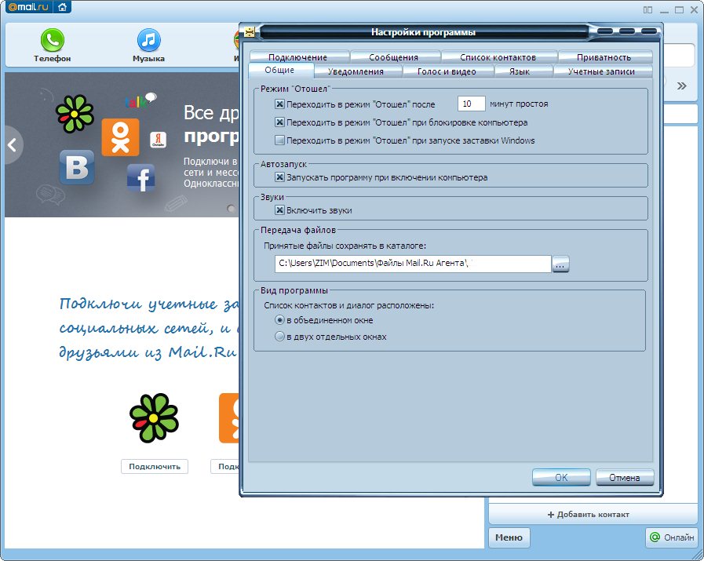Open the Приватность tab
This screenshot has width=704, height=561.
[603, 57]
